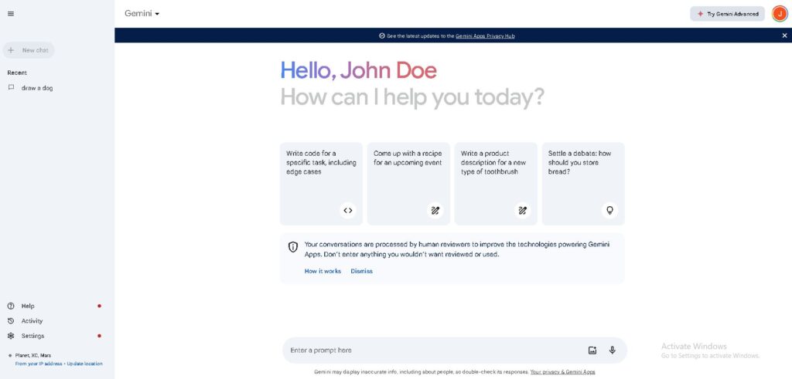Image resolution: width=792 pixels, height=379 pixels.
Task: Click the Help question mark icon
Action: pyautogui.click(x=11, y=306)
